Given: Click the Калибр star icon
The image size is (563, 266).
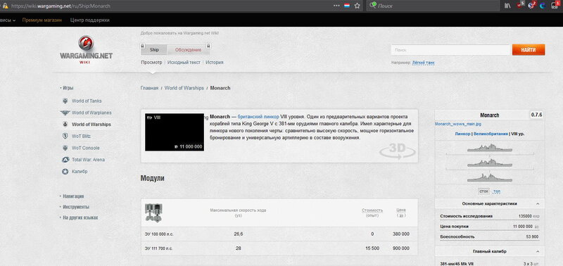Looking at the screenshot, I should pyautogui.click(x=65, y=172).
